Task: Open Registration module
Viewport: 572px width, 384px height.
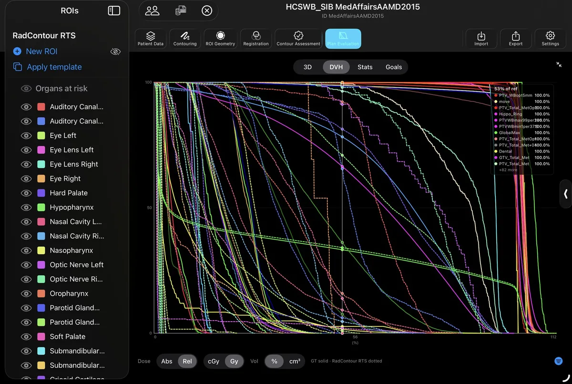Action: pyautogui.click(x=256, y=39)
